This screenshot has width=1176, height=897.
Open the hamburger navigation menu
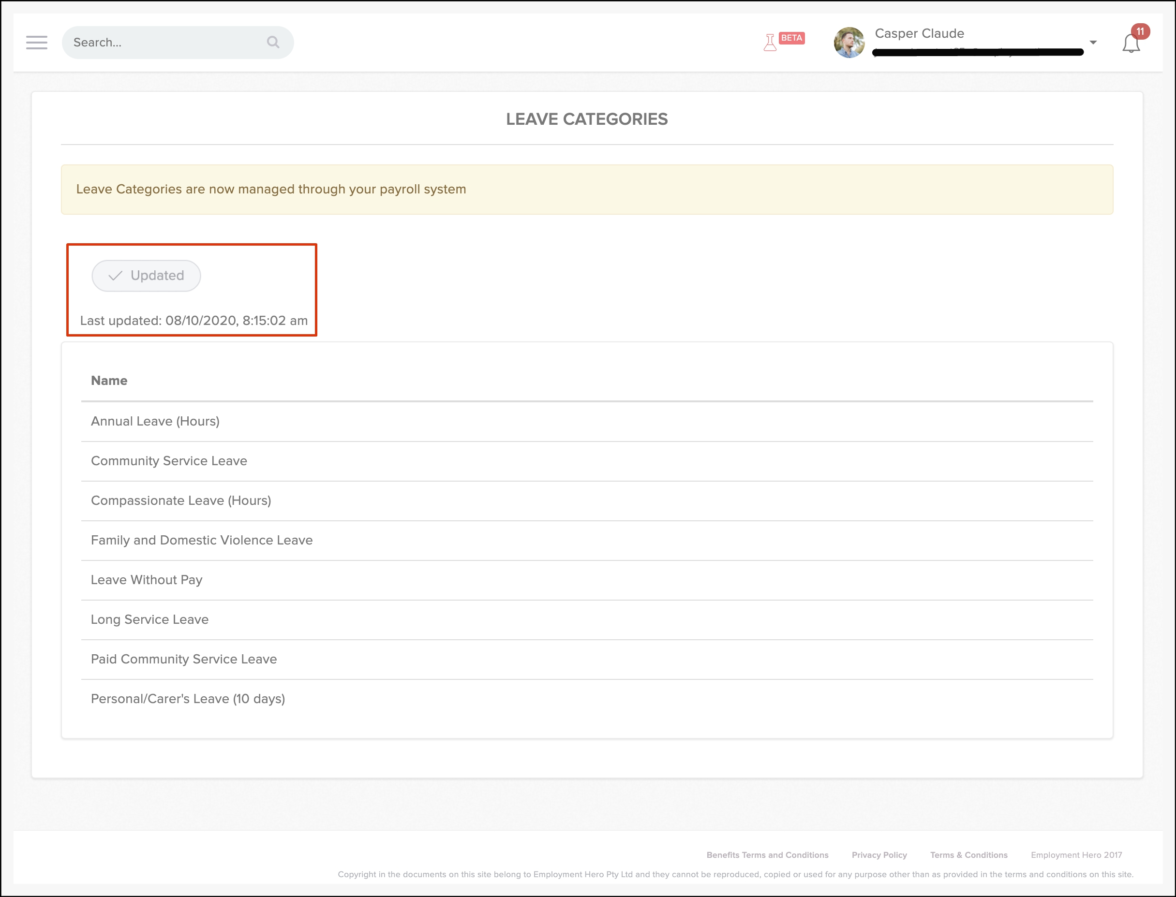click(36, 42)
